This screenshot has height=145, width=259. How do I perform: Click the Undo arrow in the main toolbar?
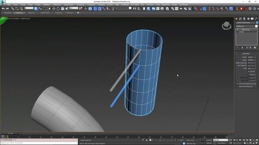point(3,8)
